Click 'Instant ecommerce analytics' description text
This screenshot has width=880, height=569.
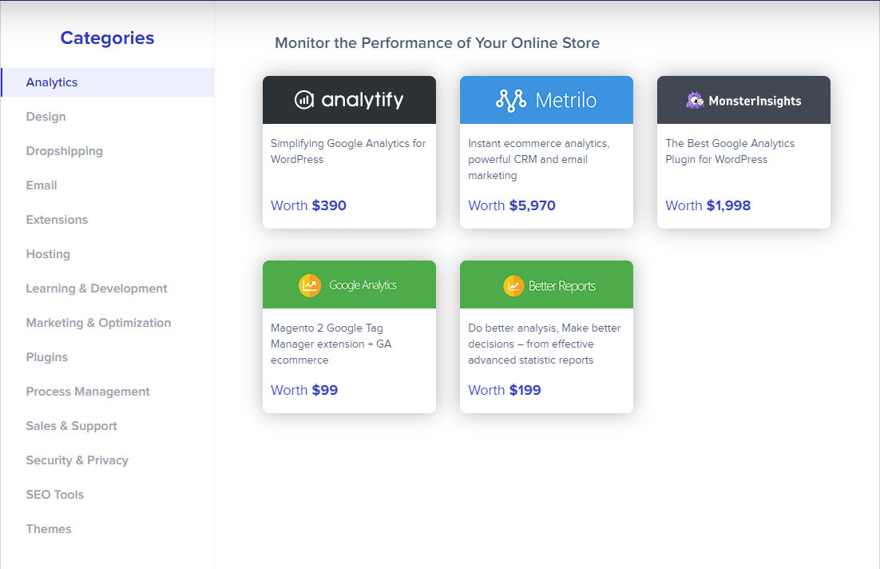point(539,160)
